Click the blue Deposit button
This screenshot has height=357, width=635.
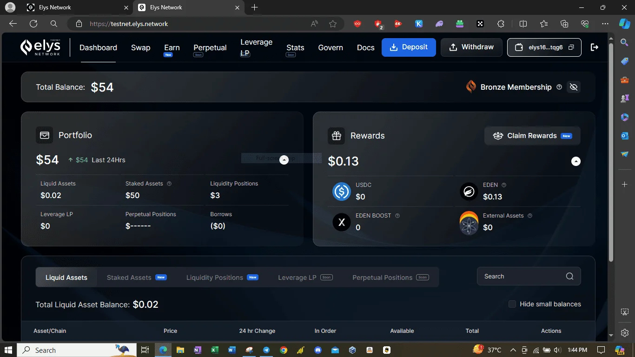point(409,47)
